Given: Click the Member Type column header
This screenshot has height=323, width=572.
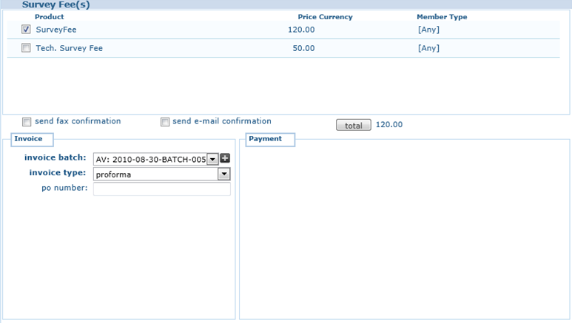Looking at the screenshot, I should (x=442, y=17).
